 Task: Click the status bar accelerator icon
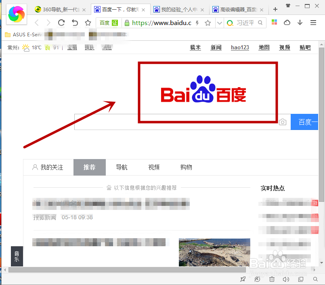coord(257,279)
